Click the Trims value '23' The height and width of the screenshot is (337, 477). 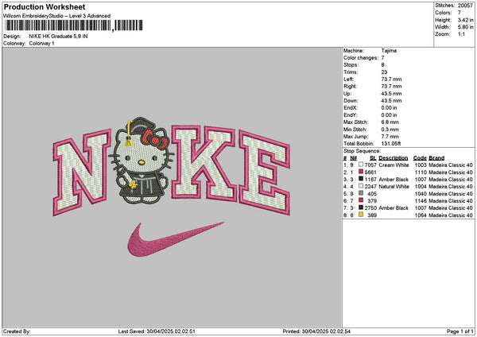tap(384, 72)
